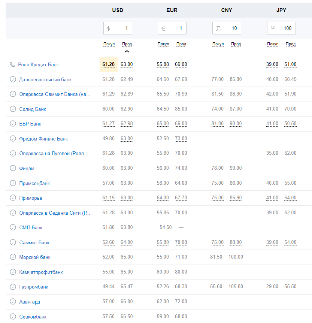Click EUR sell rate 71.00 of Морской банк
Image resolution: width=312 pixels, height=323 pixels.
(x=181, y=257)
